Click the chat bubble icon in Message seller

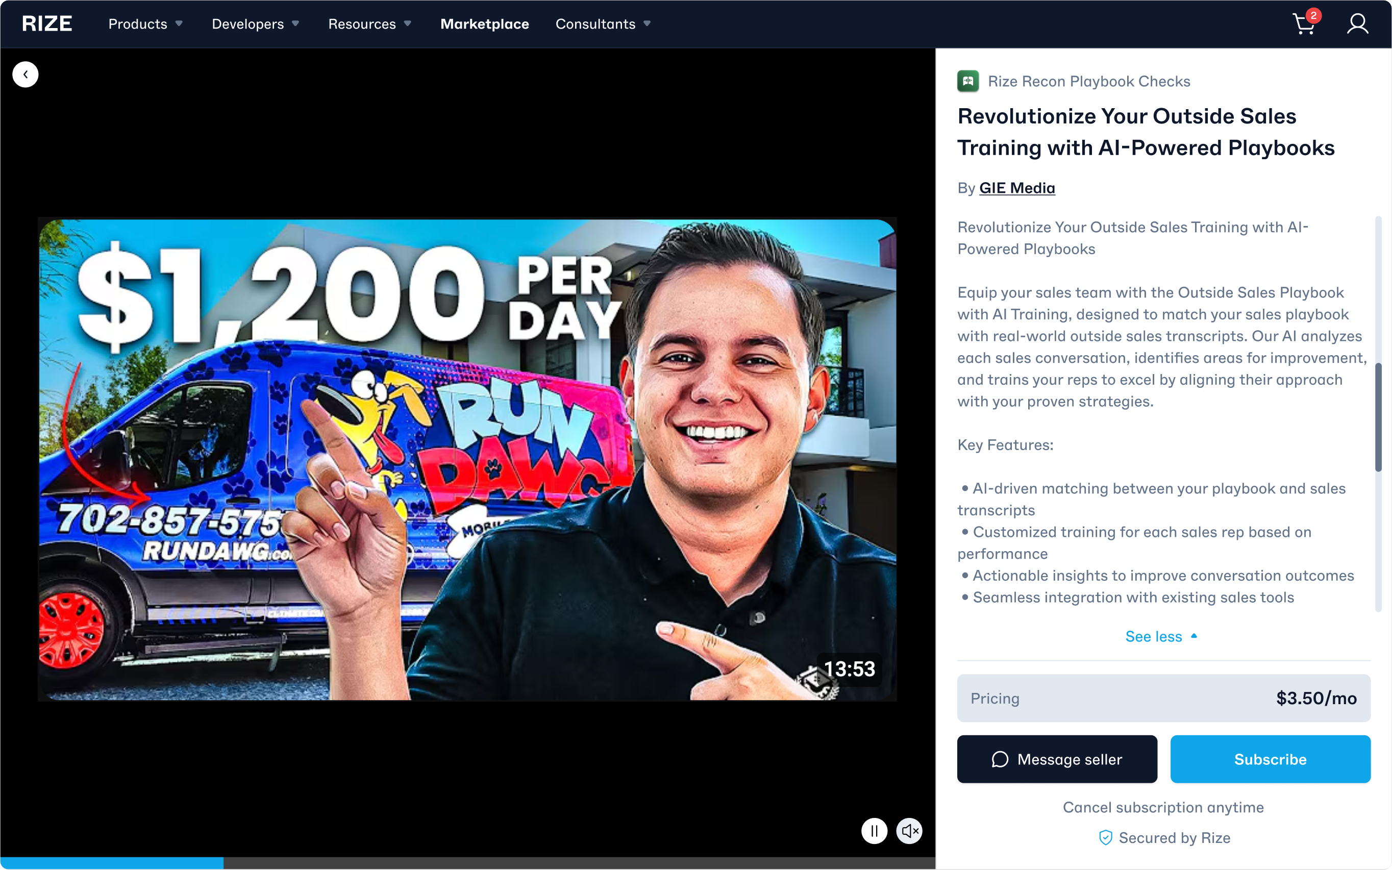click(1000, 759)
